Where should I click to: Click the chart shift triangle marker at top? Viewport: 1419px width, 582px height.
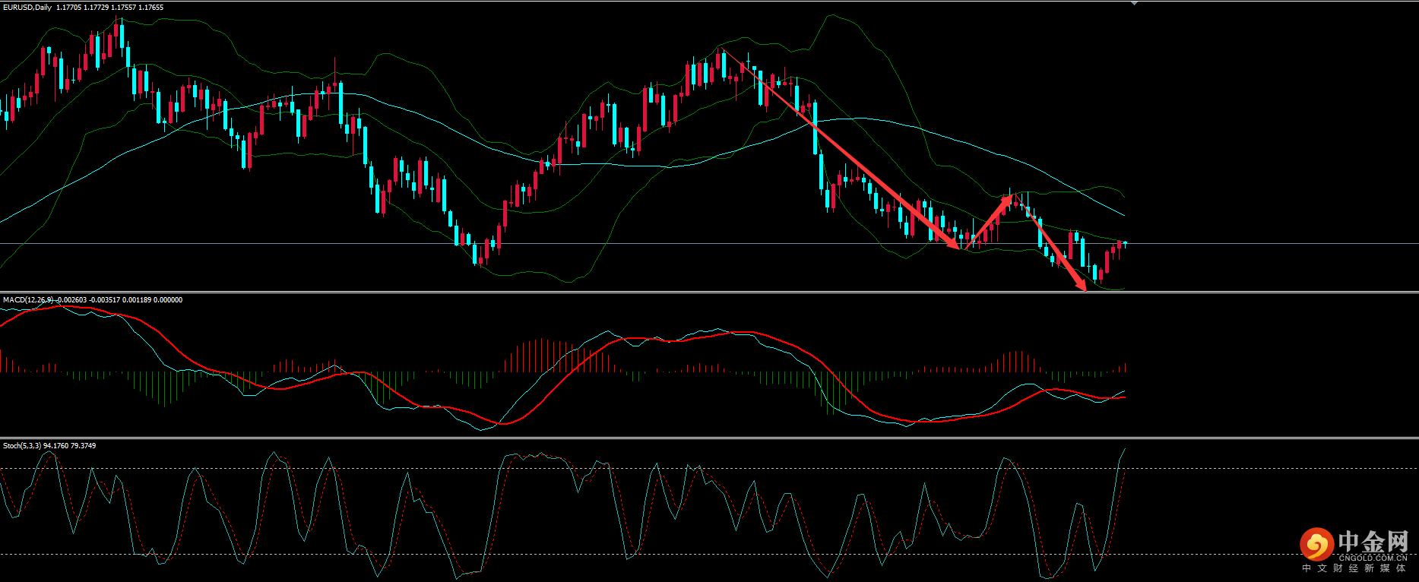click(x=1134, y=4)
